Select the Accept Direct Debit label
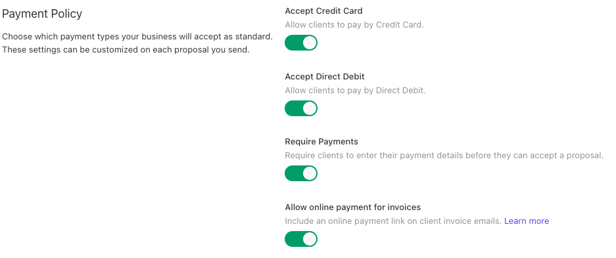The height and width of the screenshot is (258, 616). point(325,76)
